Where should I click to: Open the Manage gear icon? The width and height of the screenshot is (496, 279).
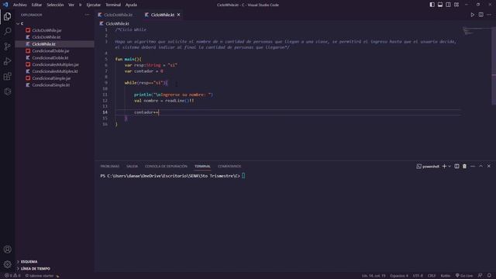pyautogui.click(x=7, y=264)
